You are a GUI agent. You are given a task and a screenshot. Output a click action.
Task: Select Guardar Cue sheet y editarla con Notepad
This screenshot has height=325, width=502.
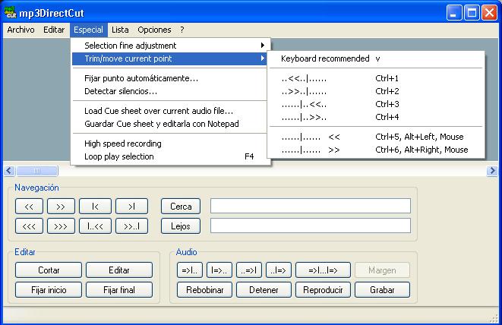pos(169,124)
